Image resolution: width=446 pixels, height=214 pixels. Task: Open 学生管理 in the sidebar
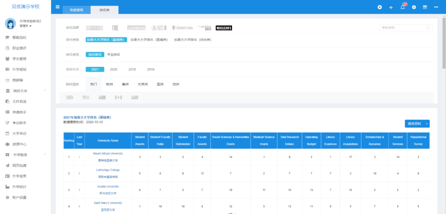pos(19,59)
